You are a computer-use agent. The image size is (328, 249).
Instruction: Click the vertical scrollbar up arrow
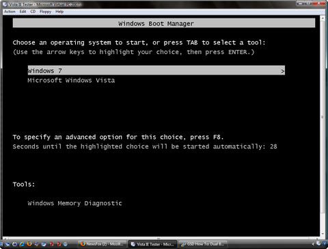pyautogui.click(x=323, y=18)
